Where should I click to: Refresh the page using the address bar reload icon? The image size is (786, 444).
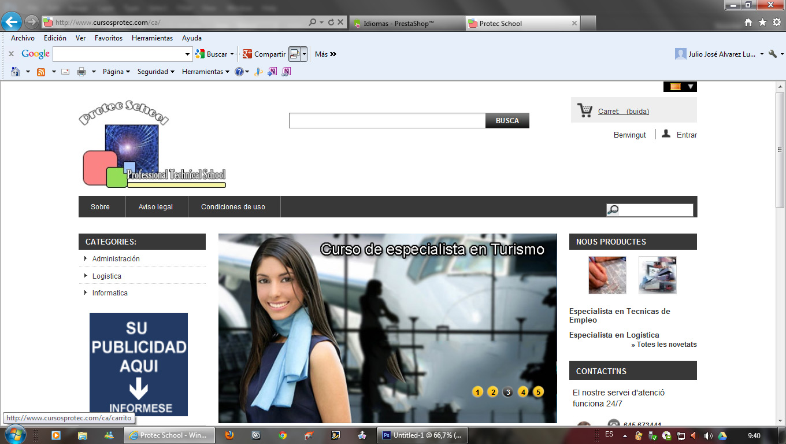coord(331,23)
